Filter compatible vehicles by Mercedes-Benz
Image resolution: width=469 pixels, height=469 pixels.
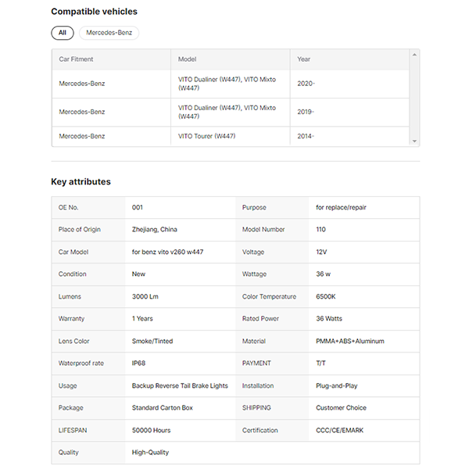(x=109, y=33)
